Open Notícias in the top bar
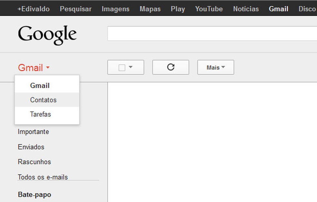 (x=246, y=9)
